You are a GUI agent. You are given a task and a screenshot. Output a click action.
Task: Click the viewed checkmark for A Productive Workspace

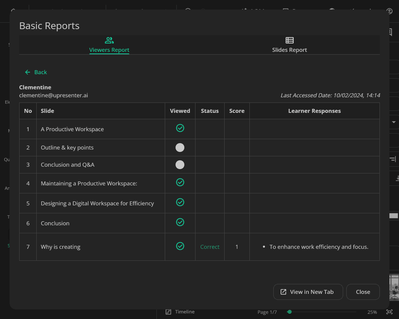pyautogui.click(x=180, y=128)
